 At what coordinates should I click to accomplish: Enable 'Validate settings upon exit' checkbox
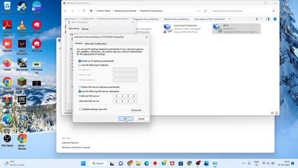click(81, 109)
